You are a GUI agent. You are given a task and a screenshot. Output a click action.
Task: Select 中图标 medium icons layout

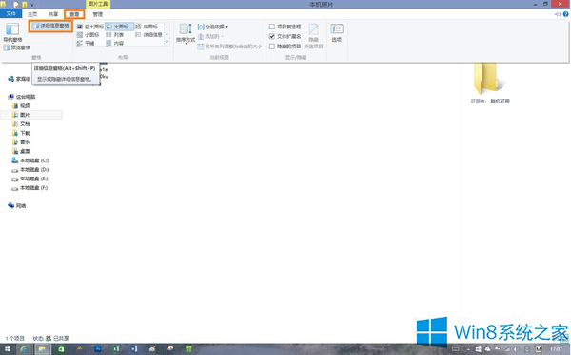(x=148, y=27)
